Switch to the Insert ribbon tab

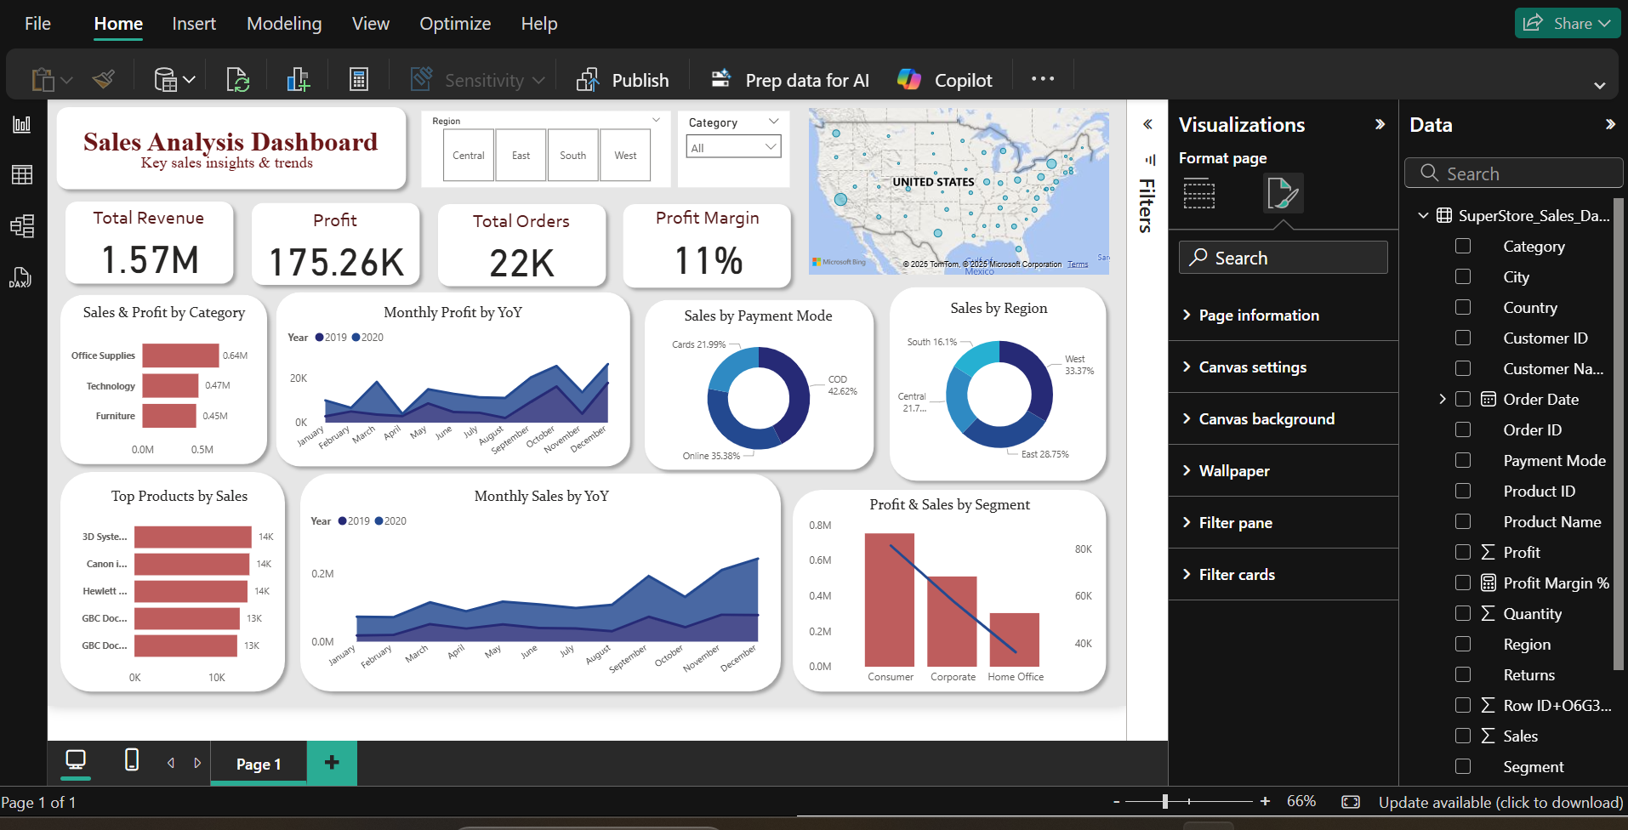click(194, 24)
